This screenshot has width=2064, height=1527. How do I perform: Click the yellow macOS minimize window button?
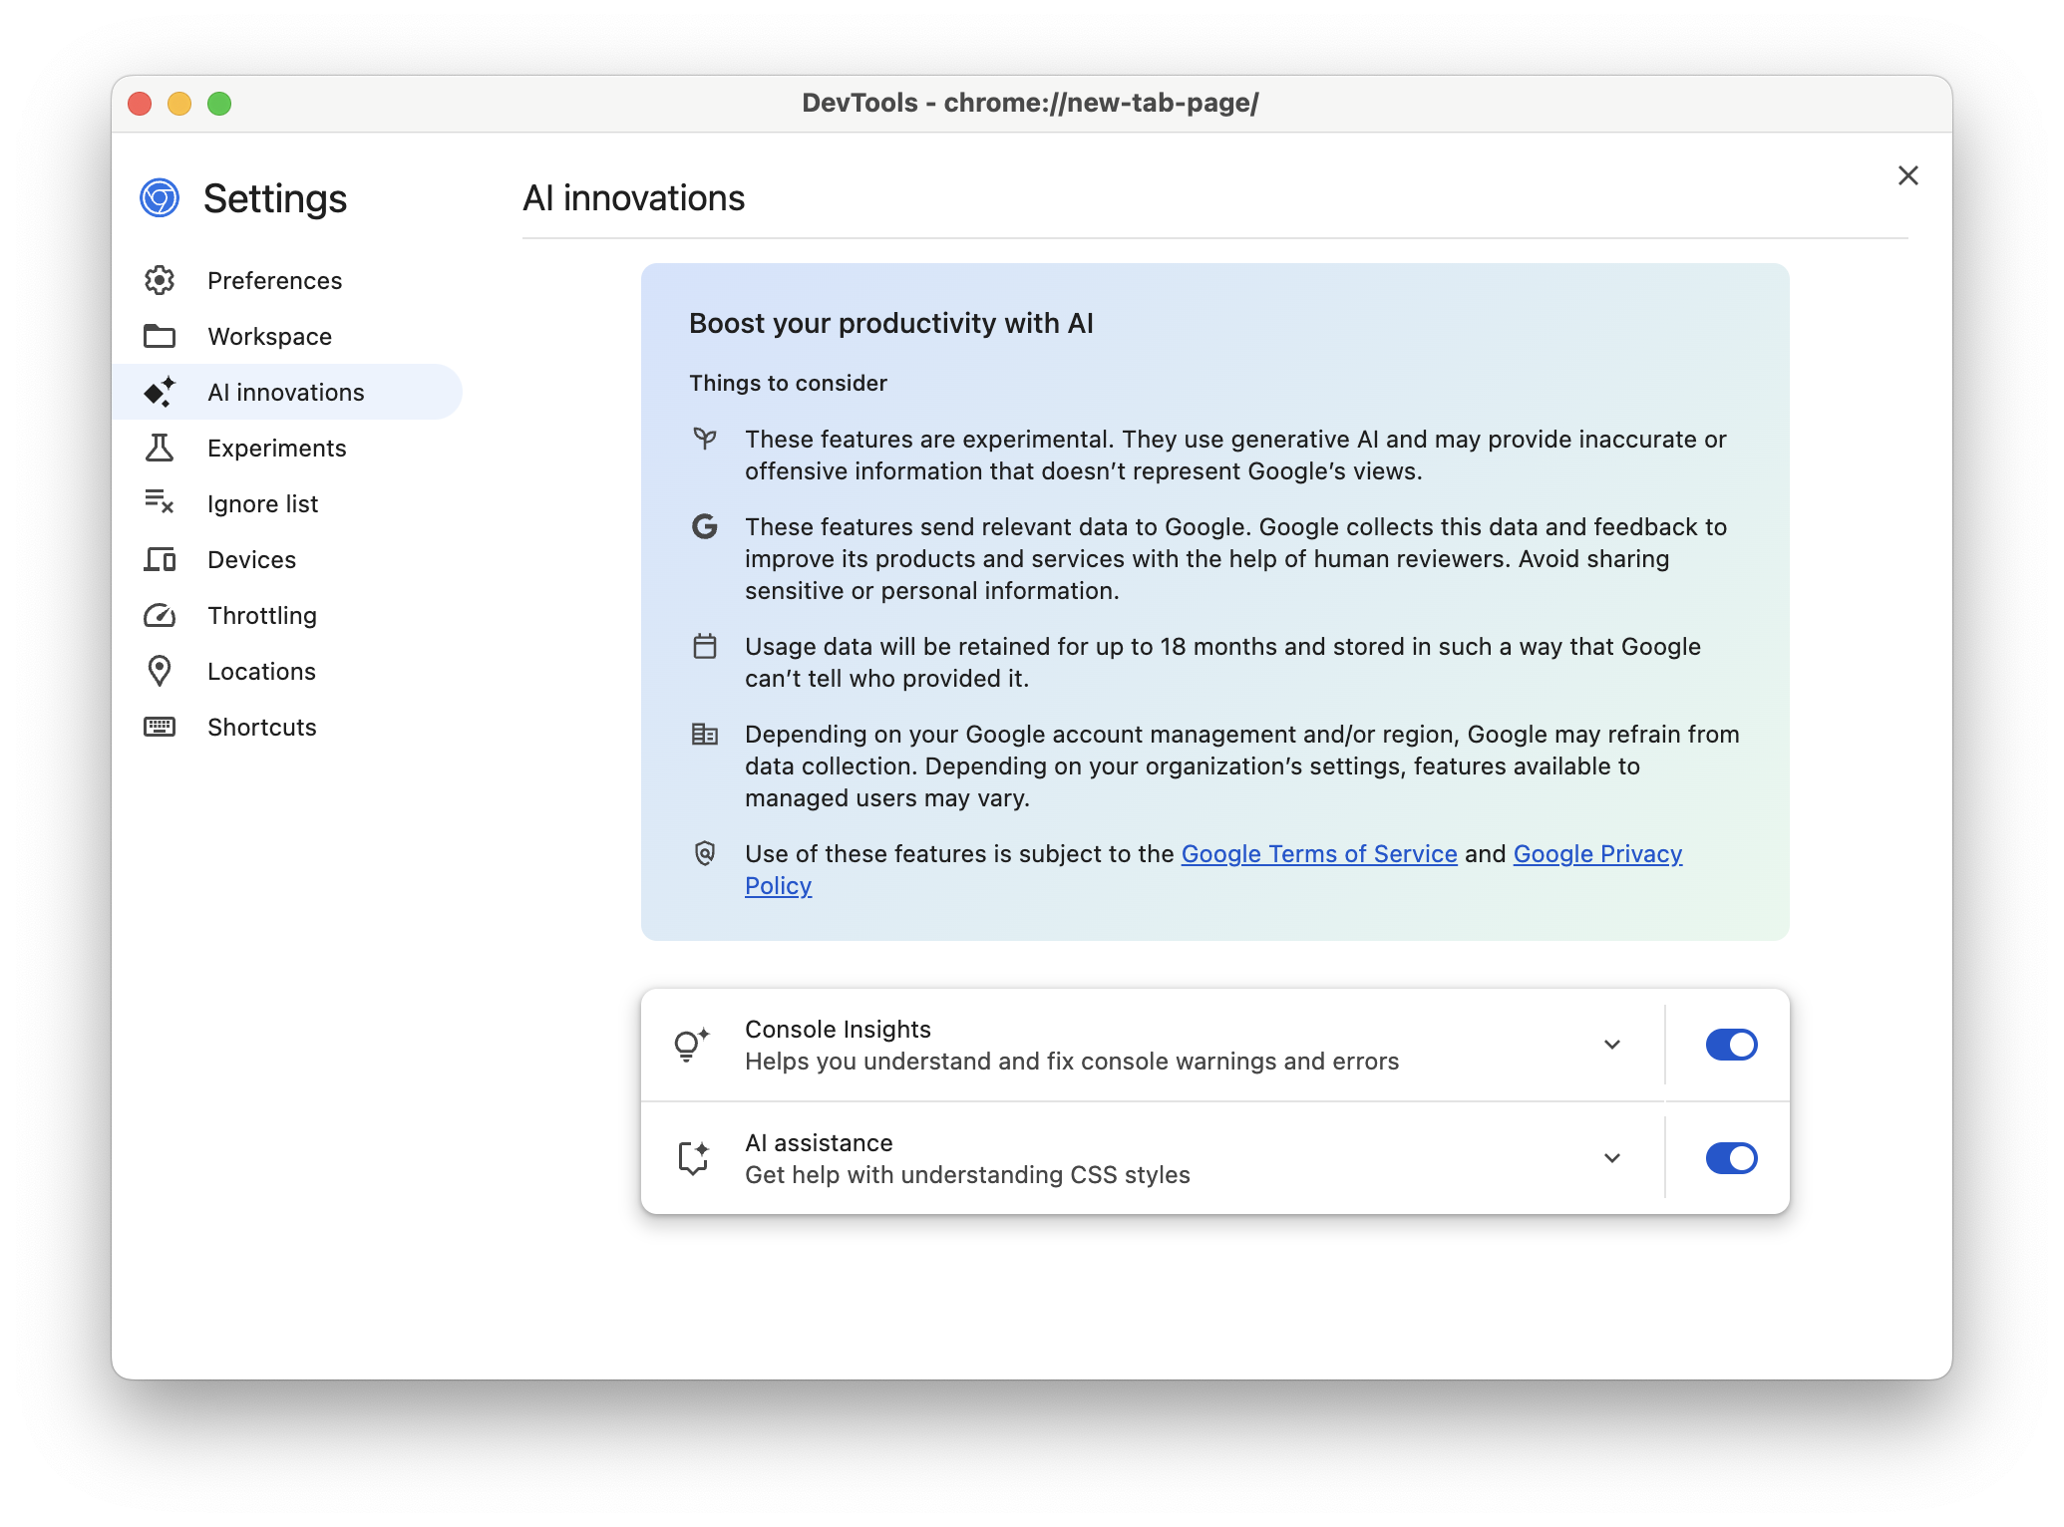tap(179, 104)
